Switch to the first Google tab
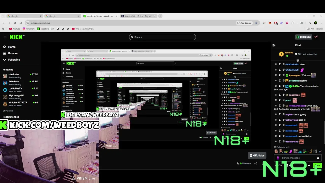 (25, 16)
